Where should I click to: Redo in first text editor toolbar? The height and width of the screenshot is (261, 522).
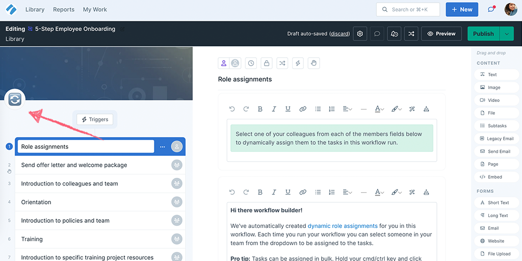[246, 109]
